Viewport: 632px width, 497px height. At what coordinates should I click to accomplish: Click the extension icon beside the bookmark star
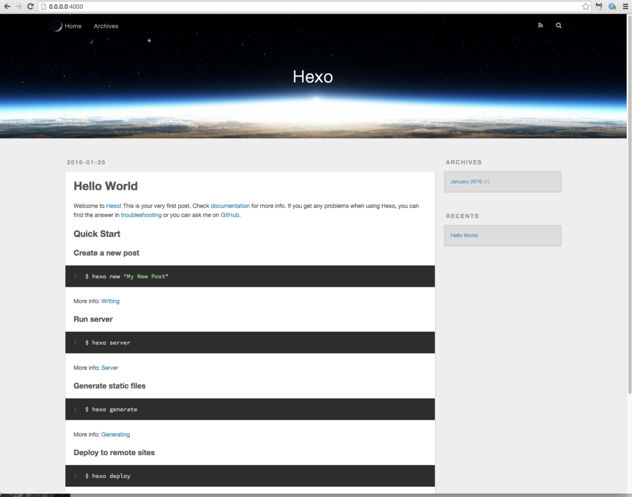click(599, 7)
